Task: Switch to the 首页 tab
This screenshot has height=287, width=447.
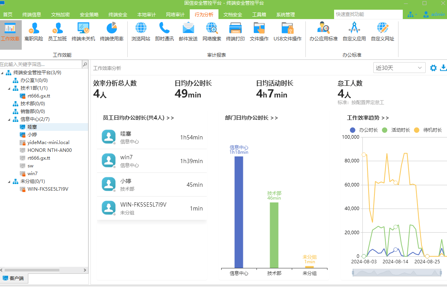Action: (8, 14)
